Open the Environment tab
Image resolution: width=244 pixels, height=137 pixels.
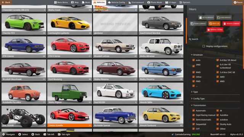(x=136, y=2)
